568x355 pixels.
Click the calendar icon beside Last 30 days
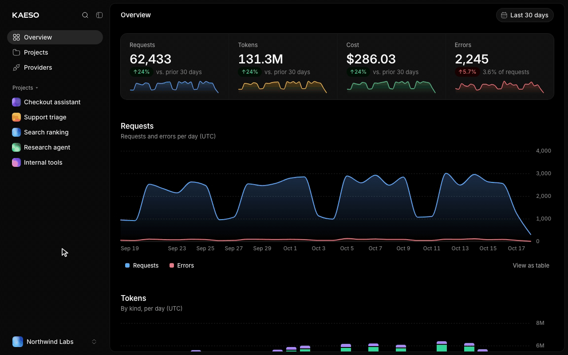coord(504,15)
